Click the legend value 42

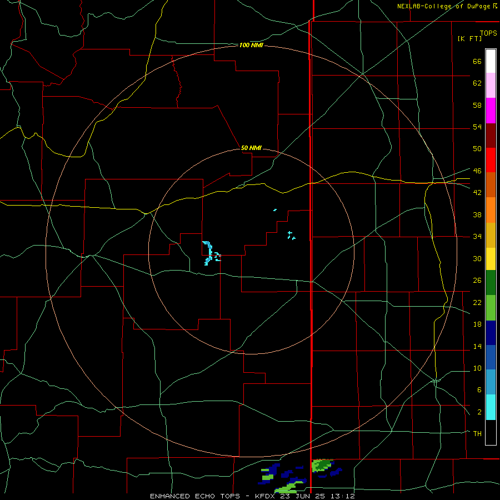pyautogui.click(x=477, y=193)
